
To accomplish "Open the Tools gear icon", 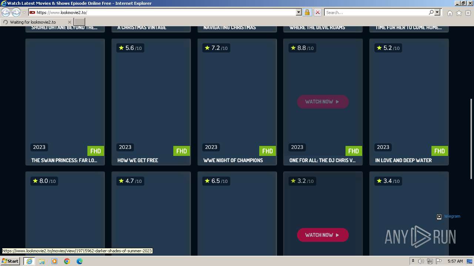I will tap(468, 13).
